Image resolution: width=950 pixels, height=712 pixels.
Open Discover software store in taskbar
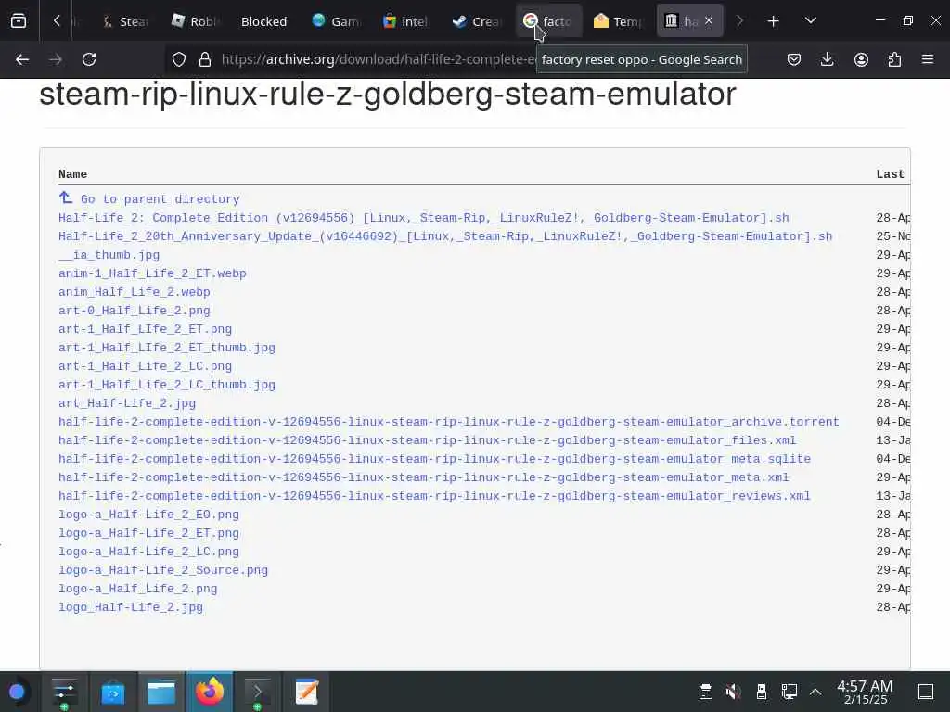[x=112, y=692]
